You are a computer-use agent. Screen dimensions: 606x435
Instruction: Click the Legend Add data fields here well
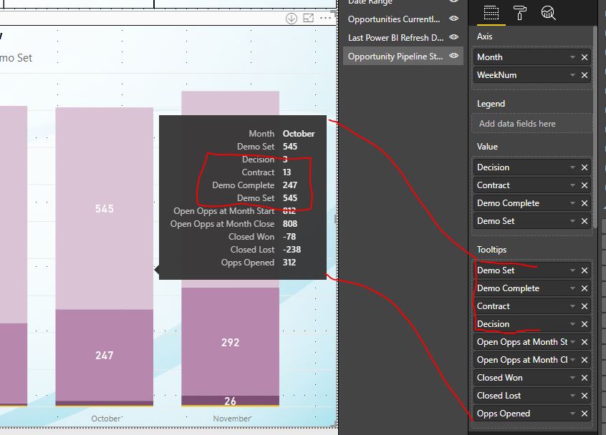tap(532, 124)
